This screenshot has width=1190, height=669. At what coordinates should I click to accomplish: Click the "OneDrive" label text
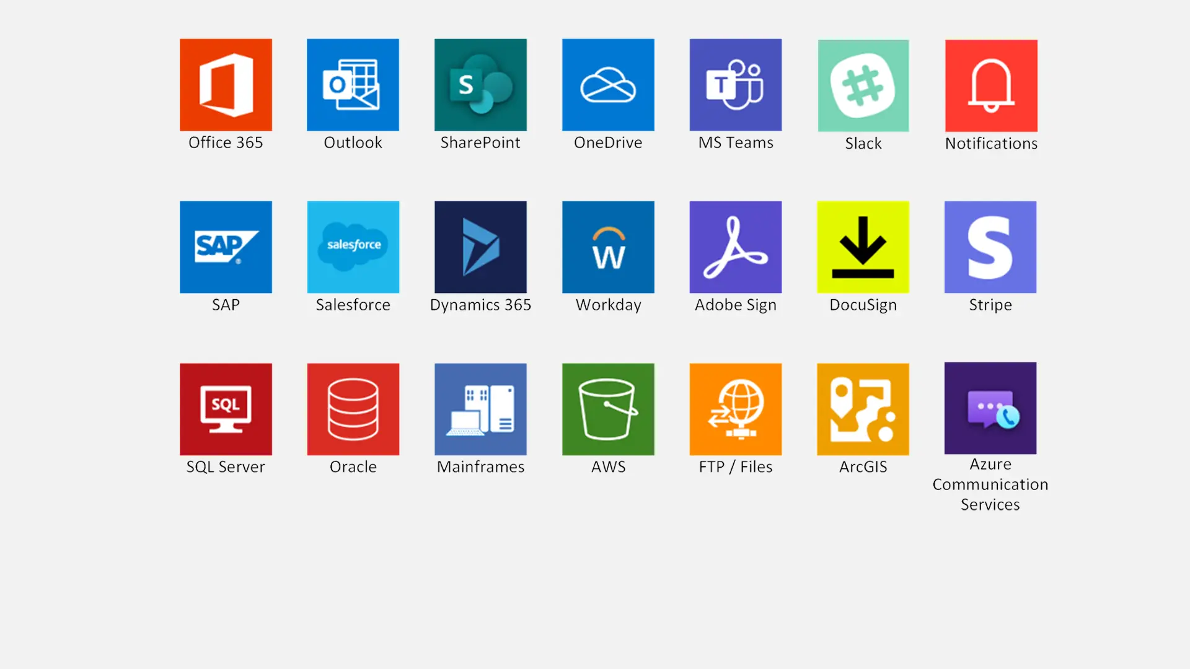pos(608,142)
